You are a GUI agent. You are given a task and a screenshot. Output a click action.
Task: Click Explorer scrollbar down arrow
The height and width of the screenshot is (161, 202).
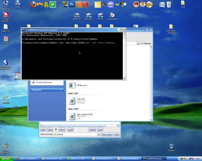[151, 119]
